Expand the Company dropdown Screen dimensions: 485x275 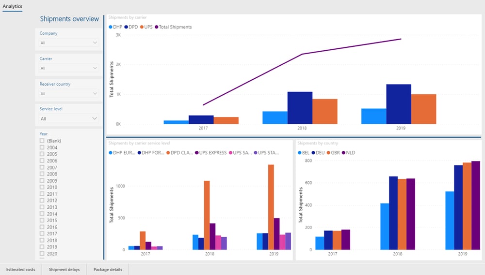coord(69,43)
